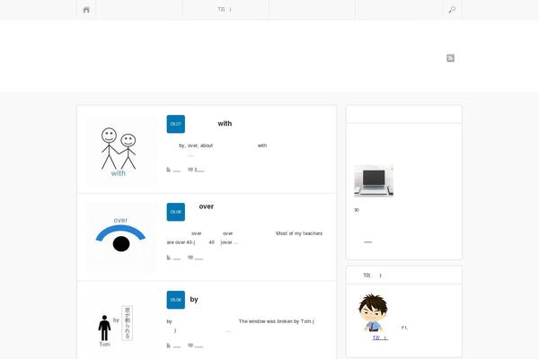539x359 pixels.
Task: Open the 'over' post thumbnail image
Action: pos(121,237)
